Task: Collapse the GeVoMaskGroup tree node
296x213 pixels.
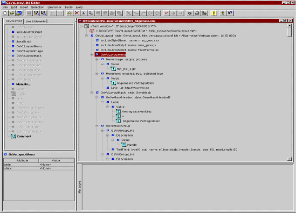Action: [97, 126]
